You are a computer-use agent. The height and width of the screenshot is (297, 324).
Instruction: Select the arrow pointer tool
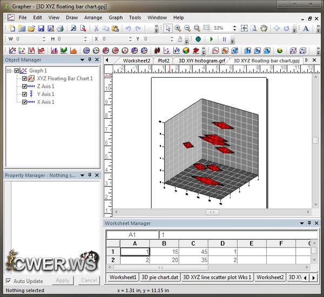pos(168,28)
